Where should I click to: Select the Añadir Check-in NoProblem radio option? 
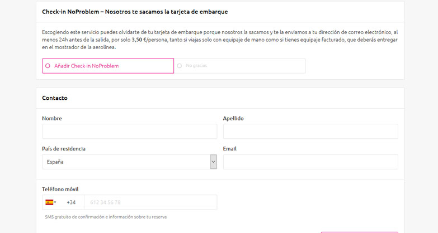tap(108, 66)
